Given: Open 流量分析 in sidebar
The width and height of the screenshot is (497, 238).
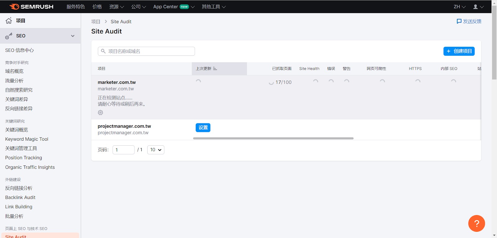Looking at the screenshot, I should pos(14,81).
